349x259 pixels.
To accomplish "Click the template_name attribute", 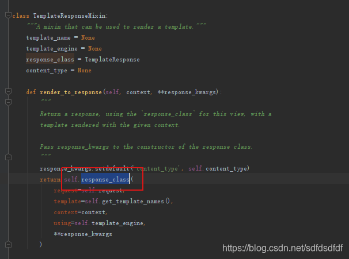I will [48, 38].
